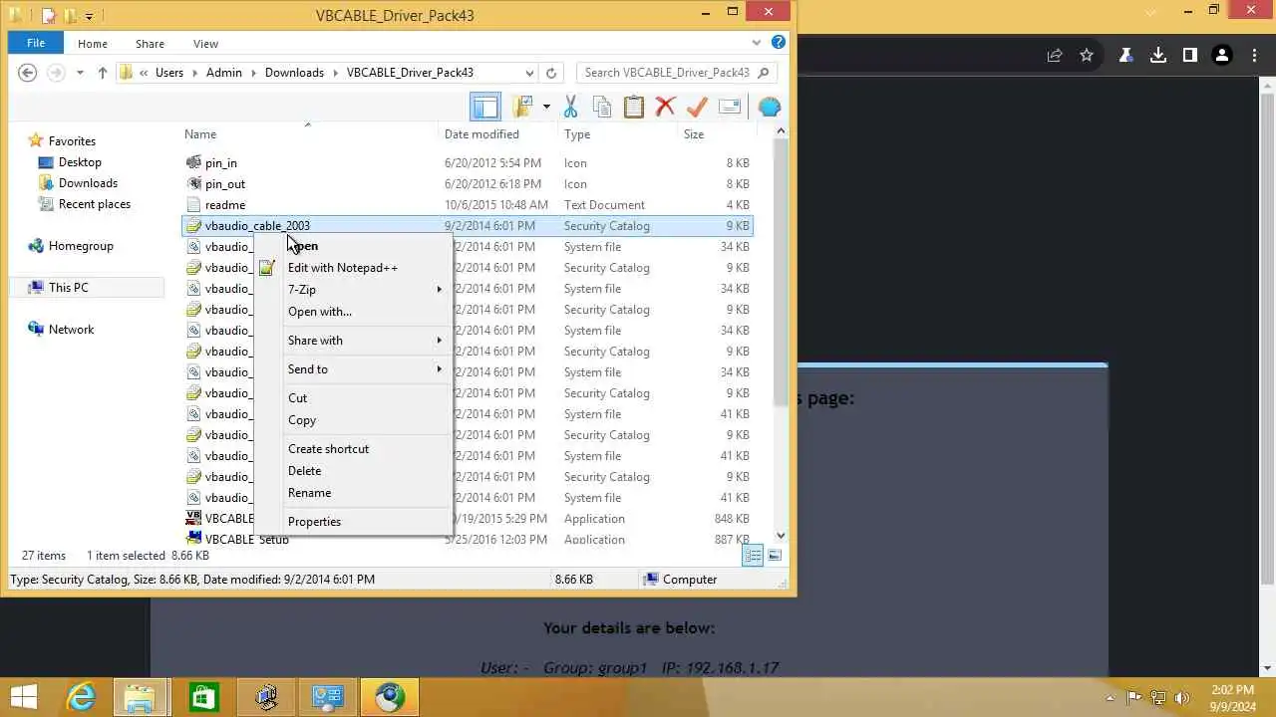
Task: Expand the Explorer ribbon chevron
Action: [758, 43]
